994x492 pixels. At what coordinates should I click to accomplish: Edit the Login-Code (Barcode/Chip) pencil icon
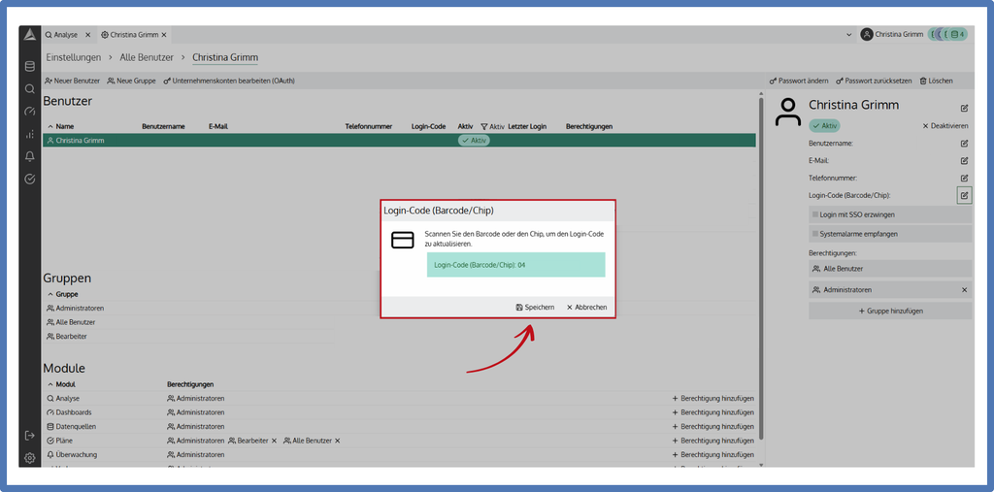coord(964,195)
